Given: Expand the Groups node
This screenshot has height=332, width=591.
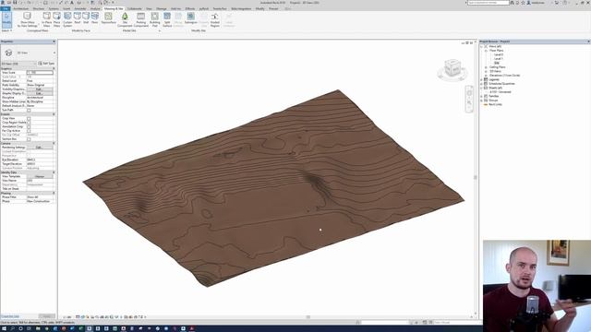Looking at the screenshot, I should [x=482, y=101].
